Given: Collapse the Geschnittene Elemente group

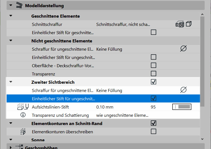Looking at the screenshot, I should pyautogui.click(x=11, y=16).
